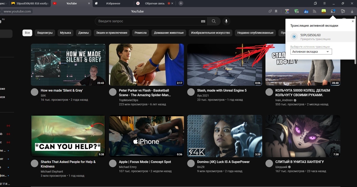Close the cast popup panel

click(353, 21)
